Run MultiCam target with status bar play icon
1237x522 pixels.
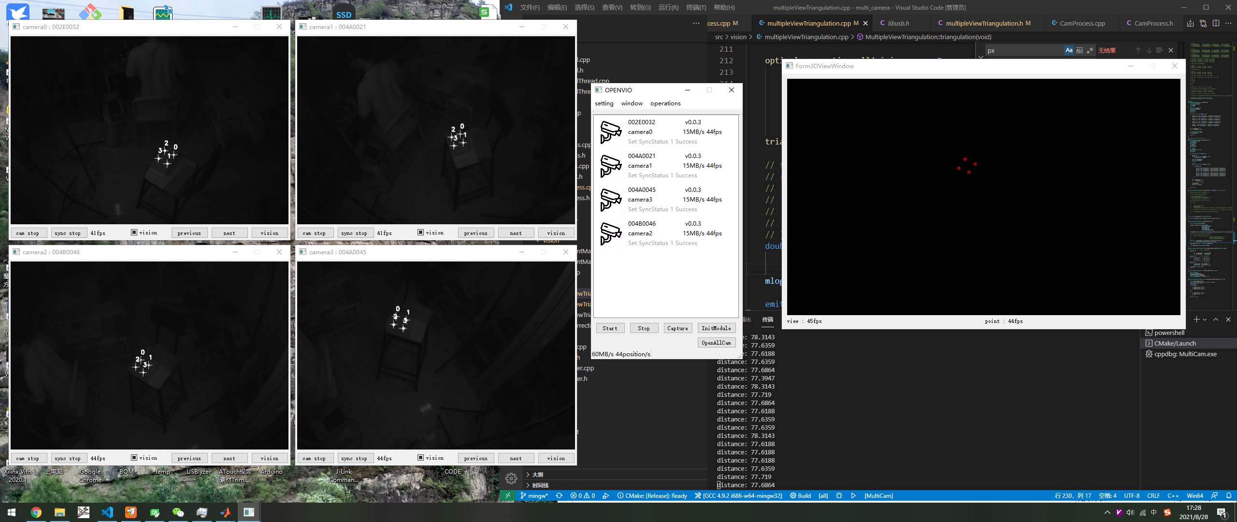pos(853,495)
